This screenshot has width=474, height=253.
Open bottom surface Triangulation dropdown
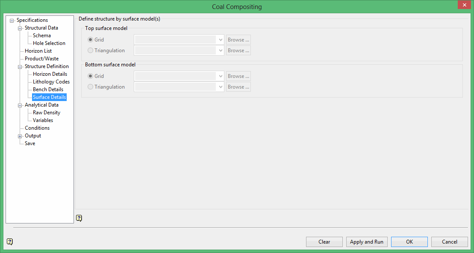(221, 87)
